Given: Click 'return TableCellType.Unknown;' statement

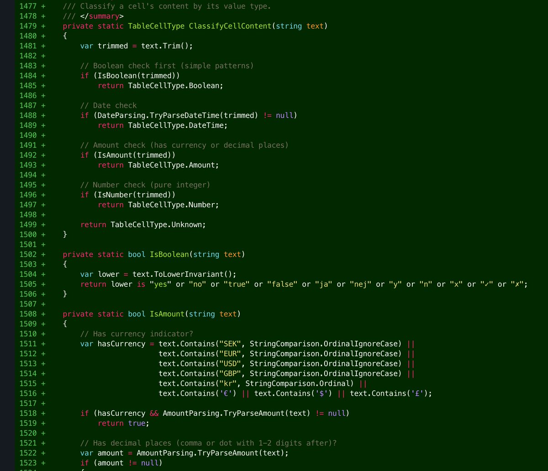Looking at the screenshot, I should (143, 225).
